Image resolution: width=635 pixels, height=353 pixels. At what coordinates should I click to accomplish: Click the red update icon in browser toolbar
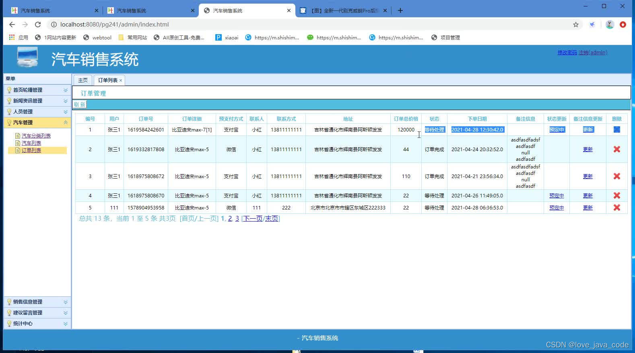pyautogui.click(x=623, y=25)
